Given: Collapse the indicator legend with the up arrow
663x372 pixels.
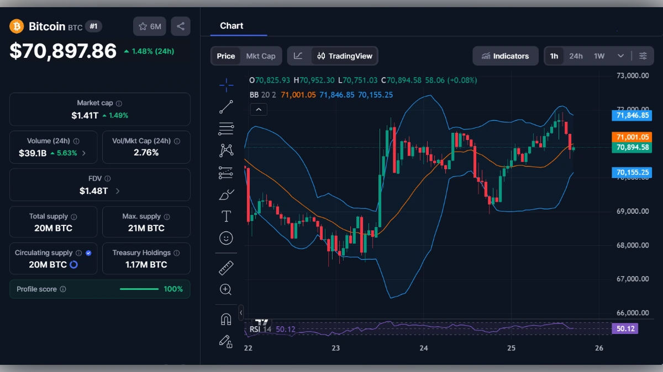Looking at the screenshot, I should 259,110.
